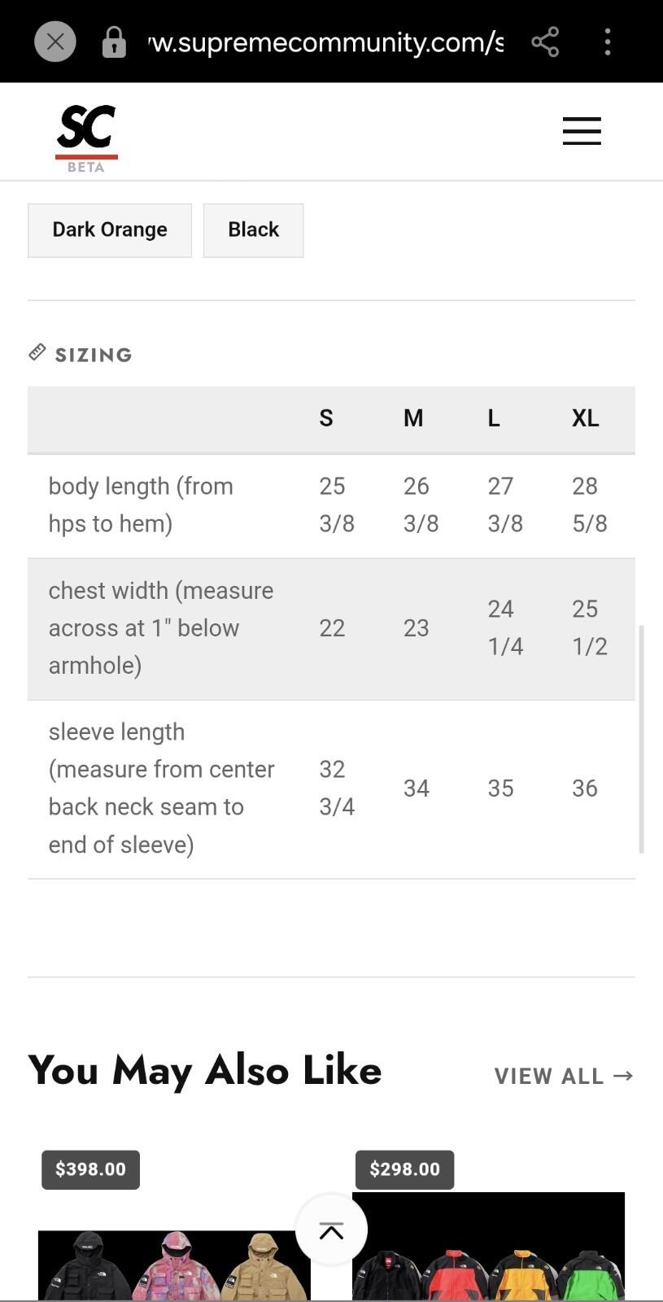This screenshot has height=1302, width=663.
Task: Tap the $398.00 price badge
Action: pyautogui.click(x=90, y=1169)
